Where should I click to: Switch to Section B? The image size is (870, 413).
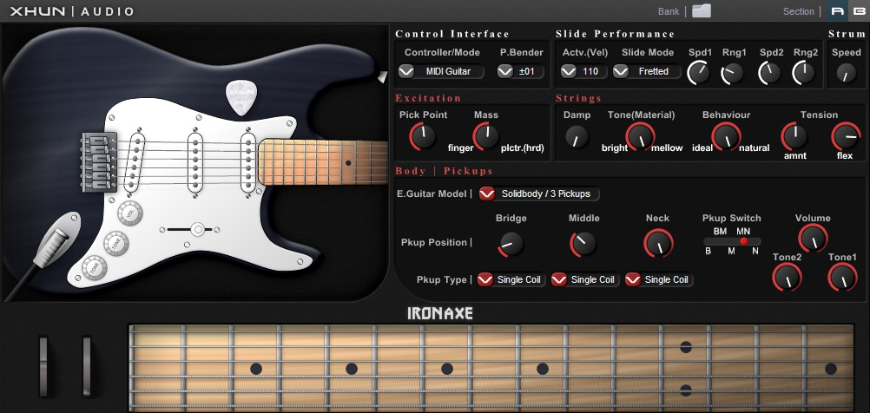click(858, 11)
